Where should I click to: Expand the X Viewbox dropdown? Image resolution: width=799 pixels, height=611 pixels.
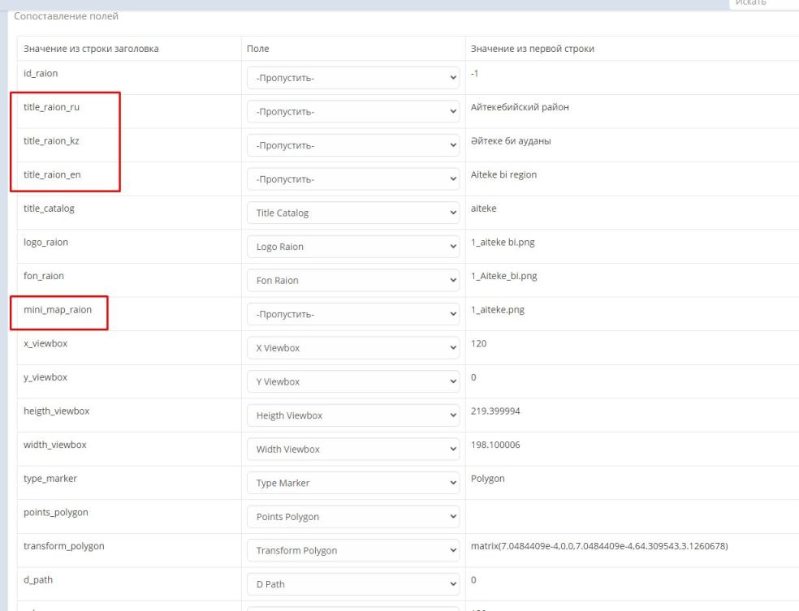[353, 348]
